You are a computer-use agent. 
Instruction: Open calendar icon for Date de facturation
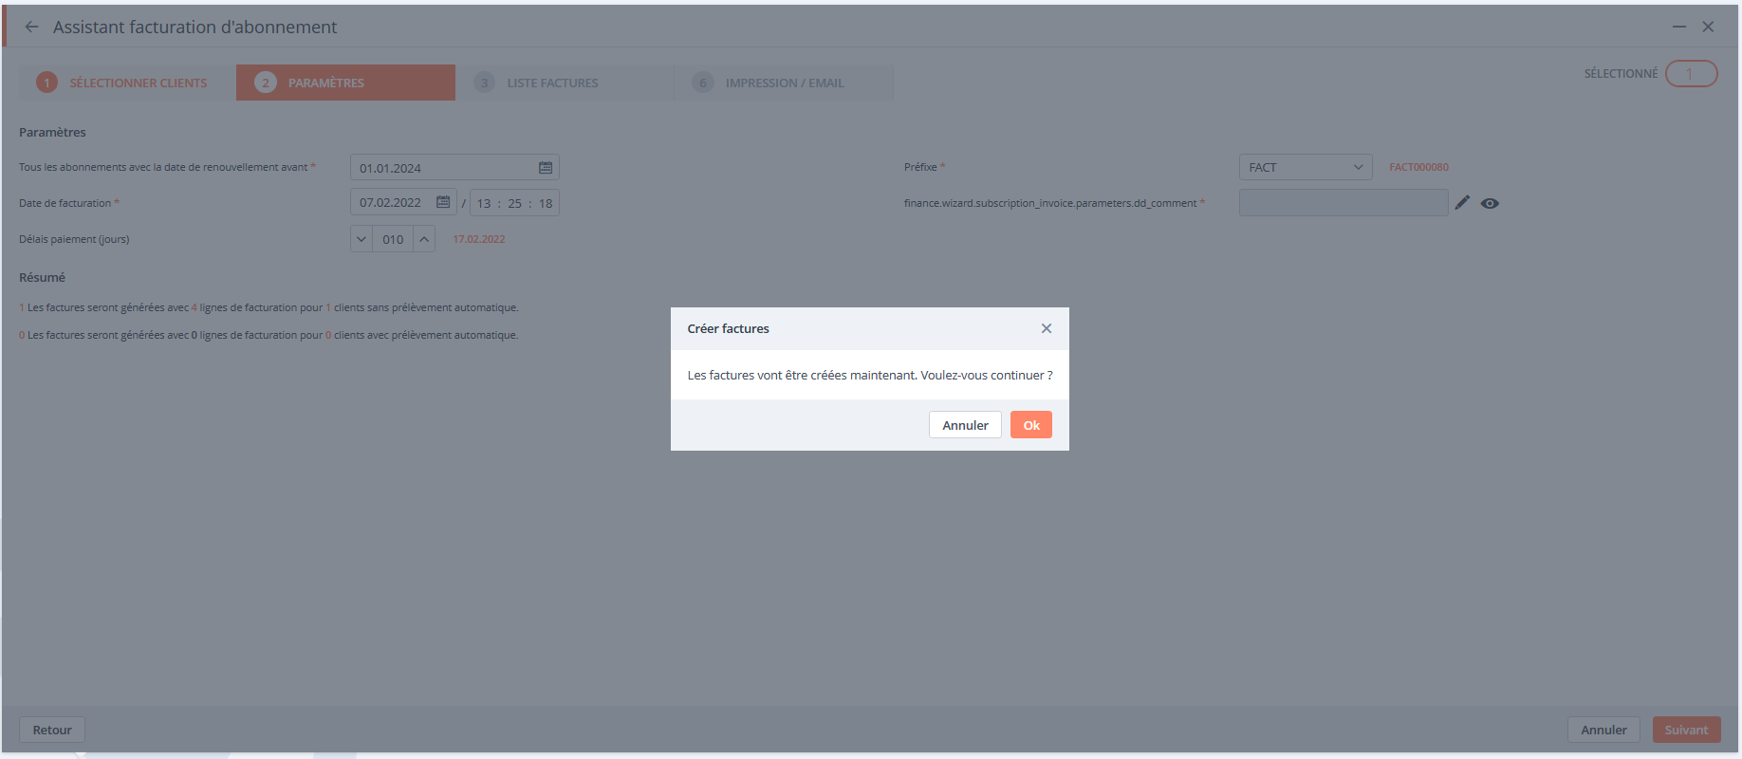443,202
